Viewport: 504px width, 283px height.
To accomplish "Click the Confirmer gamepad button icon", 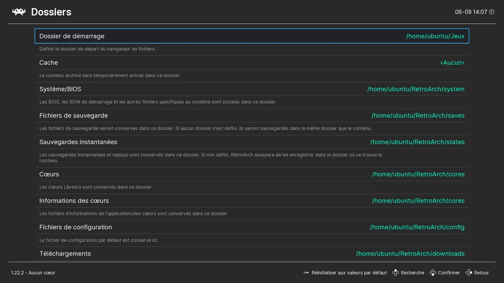I will coord(433,272).
